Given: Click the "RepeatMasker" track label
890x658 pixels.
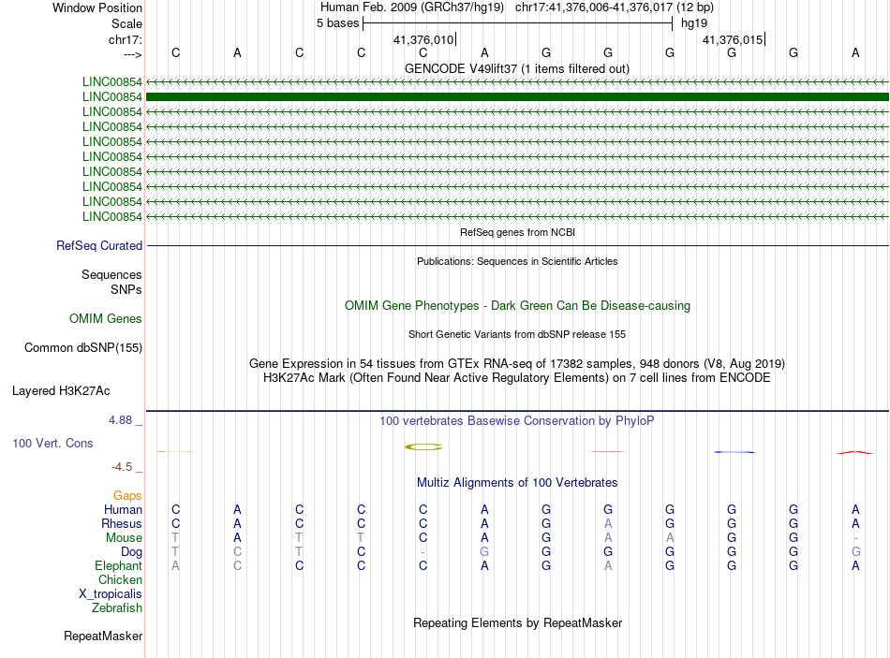Looking at the screenshot, I should (x=103, y=636).
